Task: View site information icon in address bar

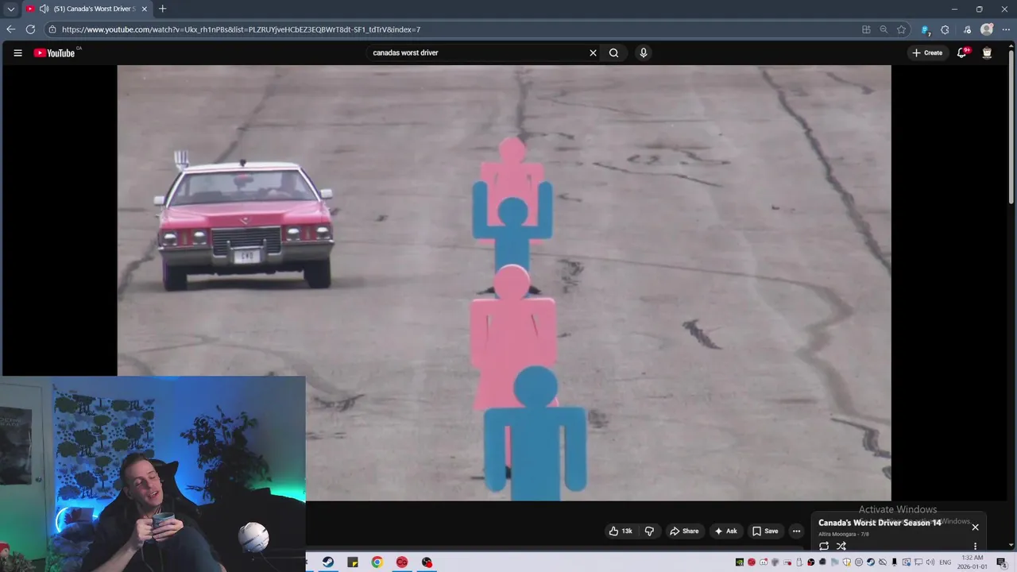Action: pyautogui.click(x=52, y=29)
